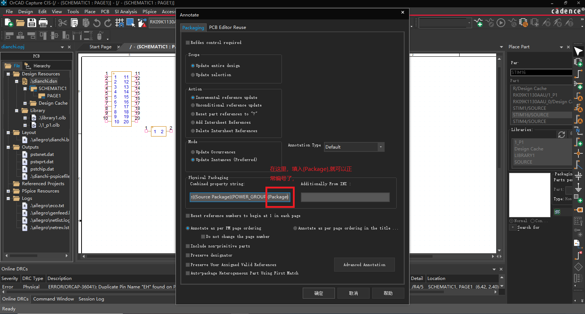Viewport: 585px width, 314px height.
Task: Click the 确定 button
Action: pos(319,293)
